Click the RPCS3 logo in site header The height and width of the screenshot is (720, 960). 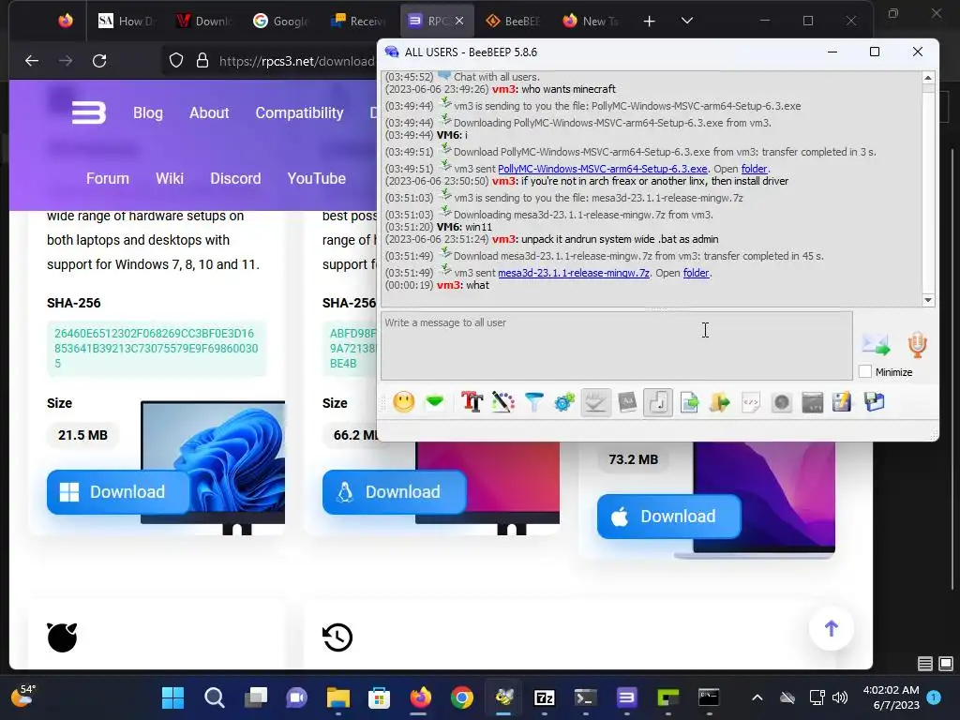89,112
